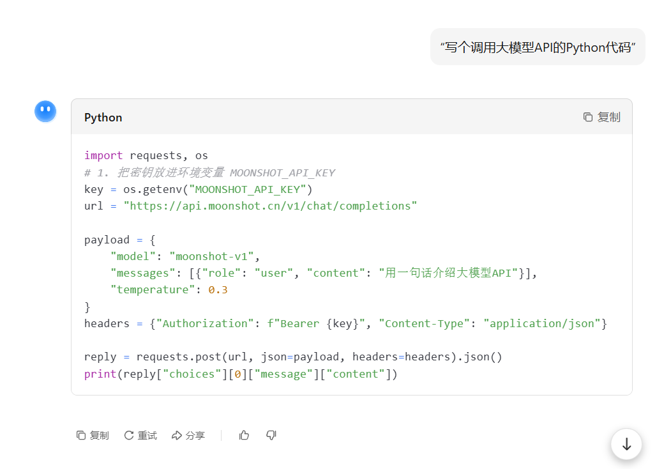Dislike the reply with thumbs down
Viewport: 664px width, 469px height.
tap(271, 435)
